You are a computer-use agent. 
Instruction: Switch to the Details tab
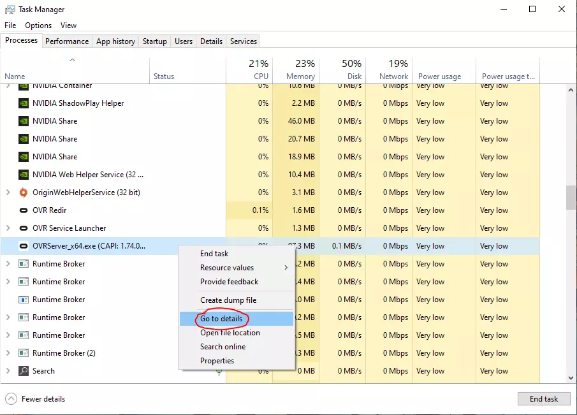(211, 41)
